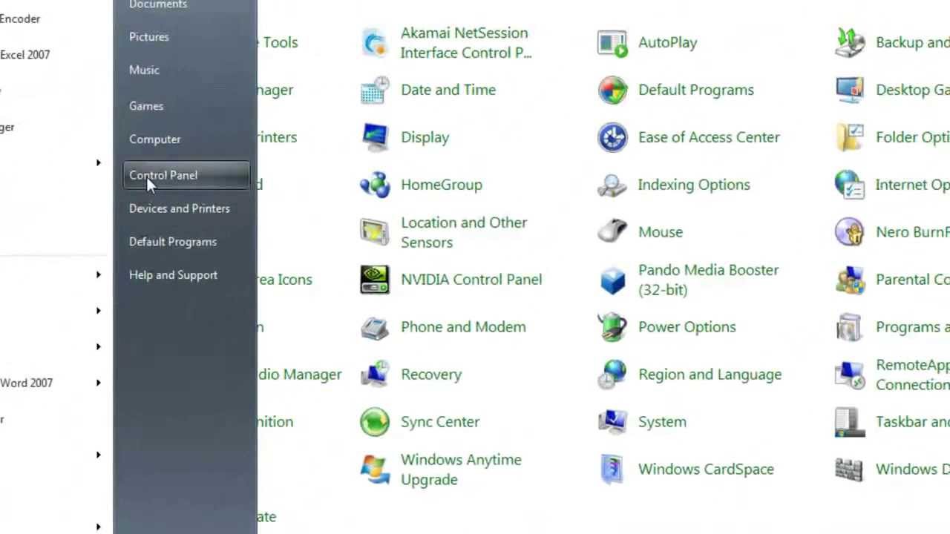Expand the submenu arrow left of Control Panel
The height and width of the screenshot is (534, 950).
tap(98, 162)
